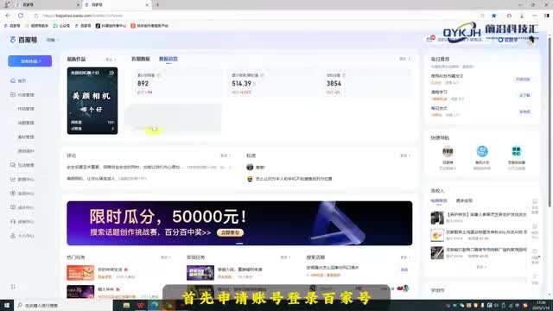Click the statistic value 3854
The height and width of the screenshot is (311, 553).
click(334, 84)
